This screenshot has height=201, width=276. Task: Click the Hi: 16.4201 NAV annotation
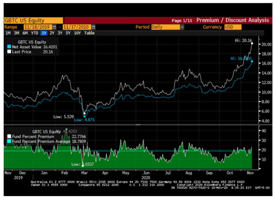coord(241,59)
